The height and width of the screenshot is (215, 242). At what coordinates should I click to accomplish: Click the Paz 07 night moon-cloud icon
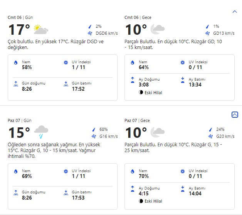pyautogui.click(x=157, y=132)
